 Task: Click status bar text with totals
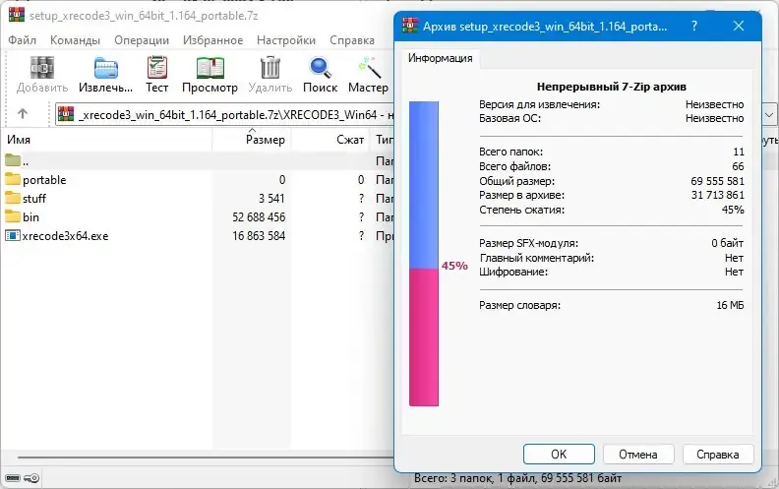click(x=517, y=478)
